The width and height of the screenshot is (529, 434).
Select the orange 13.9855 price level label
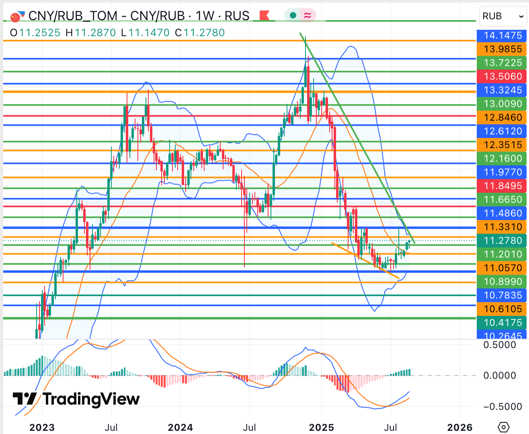(x=502, y=49)
